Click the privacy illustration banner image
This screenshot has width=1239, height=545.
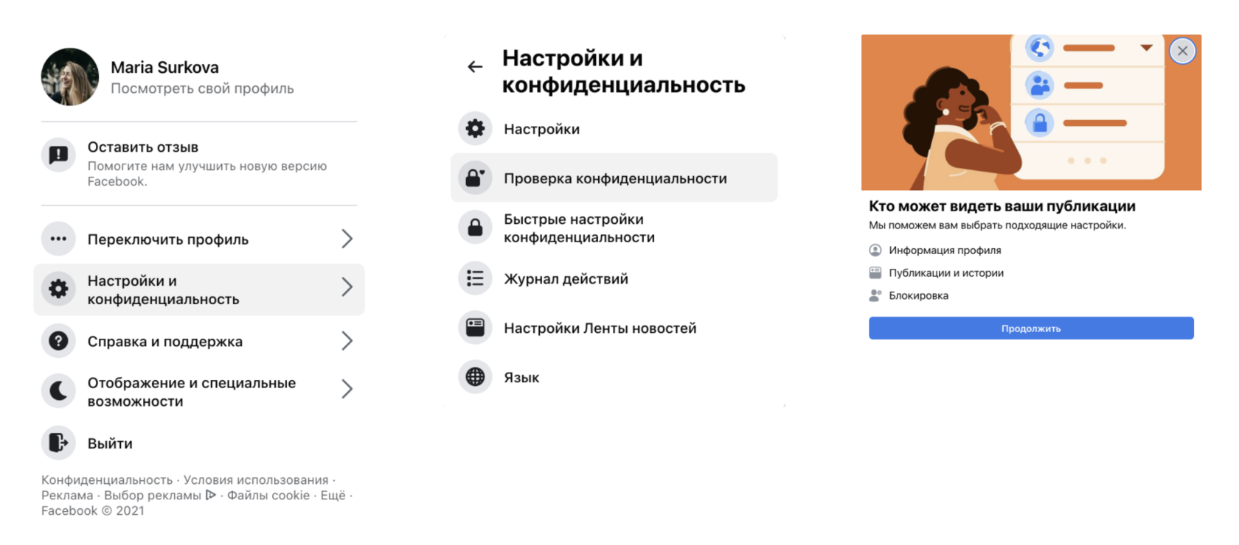pos(1031,112)
